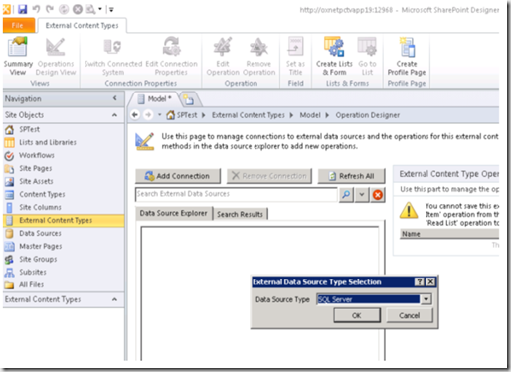The image size is (511, 372).
Task: Open Data Sources in navigation
Action: (x=64, y=233)
